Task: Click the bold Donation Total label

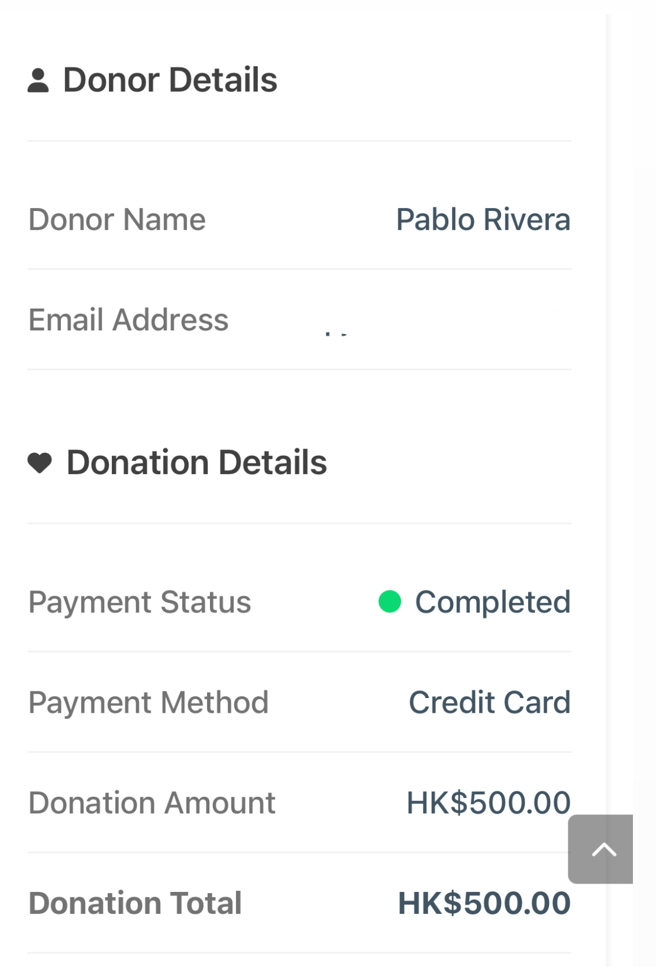Action: click(135, 903)
